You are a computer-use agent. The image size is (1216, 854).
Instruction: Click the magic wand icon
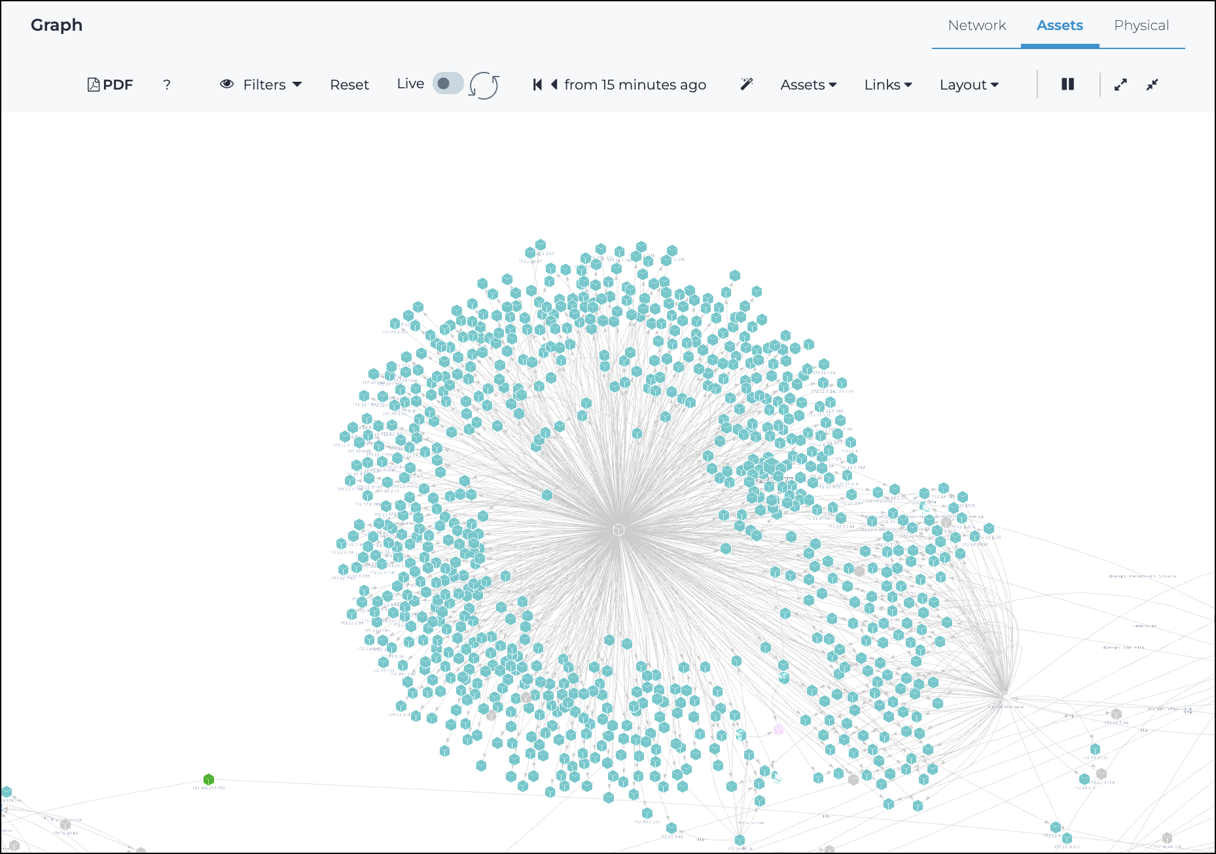click(746, 84)
